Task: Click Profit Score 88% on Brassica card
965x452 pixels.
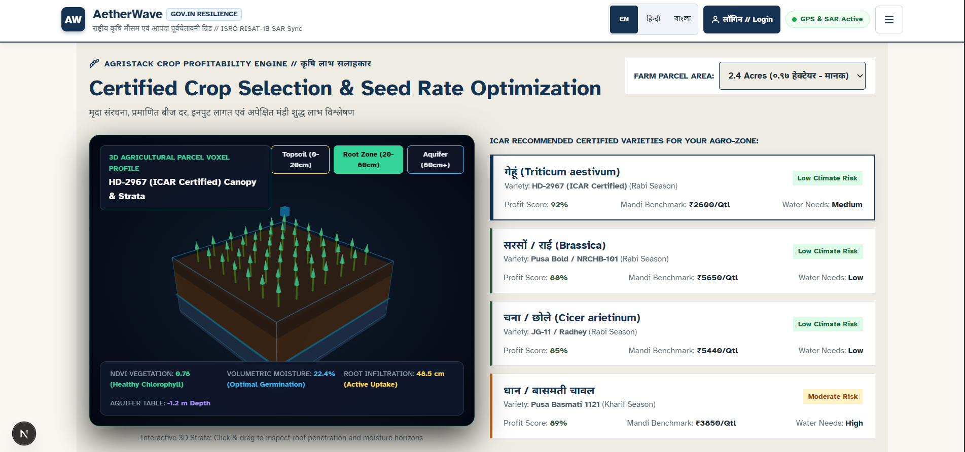Action: coord(535,278)
